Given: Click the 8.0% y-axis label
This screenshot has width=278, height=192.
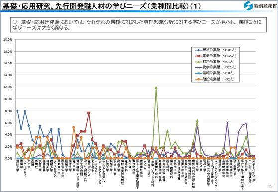Looking at the screenshot, I should 8,111.
